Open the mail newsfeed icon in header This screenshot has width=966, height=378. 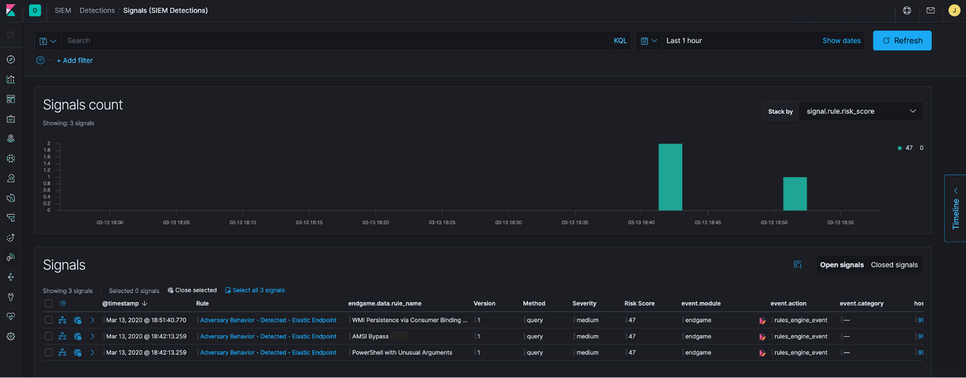tap(930, 11)
